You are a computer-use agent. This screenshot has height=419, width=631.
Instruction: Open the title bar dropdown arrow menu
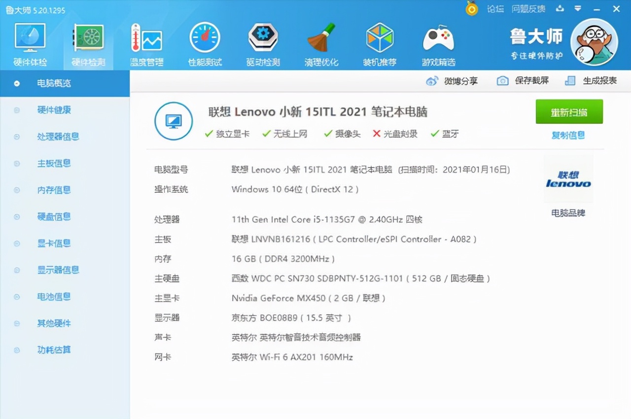coord(578,8)
